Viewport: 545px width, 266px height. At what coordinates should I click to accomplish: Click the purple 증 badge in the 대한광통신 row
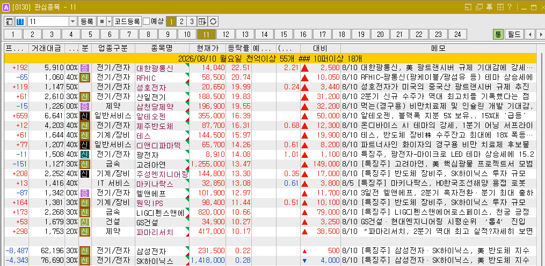pos(85,68)
